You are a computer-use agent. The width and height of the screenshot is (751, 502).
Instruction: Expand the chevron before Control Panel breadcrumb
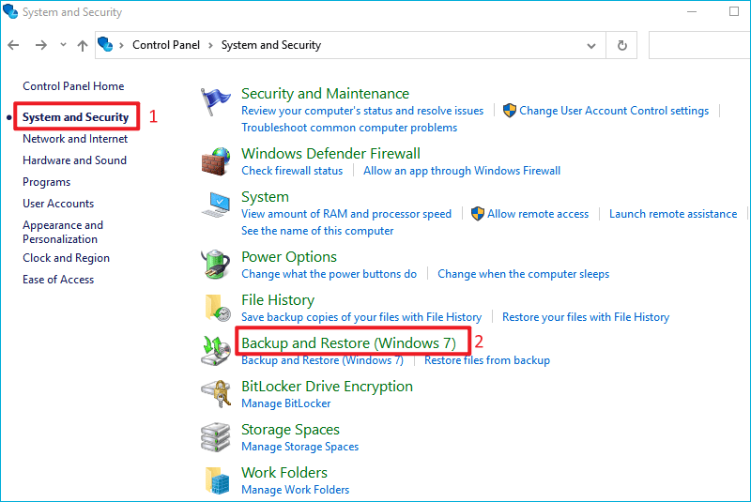[x=122, y=45]
